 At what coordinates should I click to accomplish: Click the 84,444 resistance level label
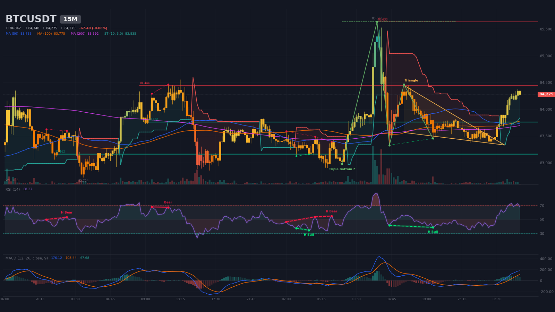click(145, 83)
